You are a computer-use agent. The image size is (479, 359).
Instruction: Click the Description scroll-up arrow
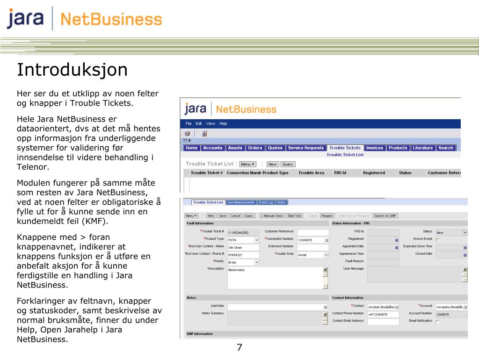325,274
